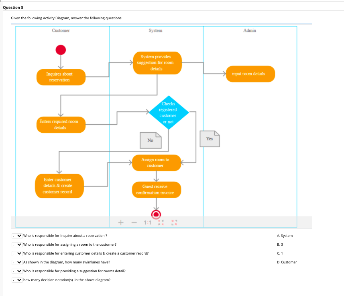Click the zoom in plus icon
This screenshot has width=344, height=296.
(x=121, y=222)
